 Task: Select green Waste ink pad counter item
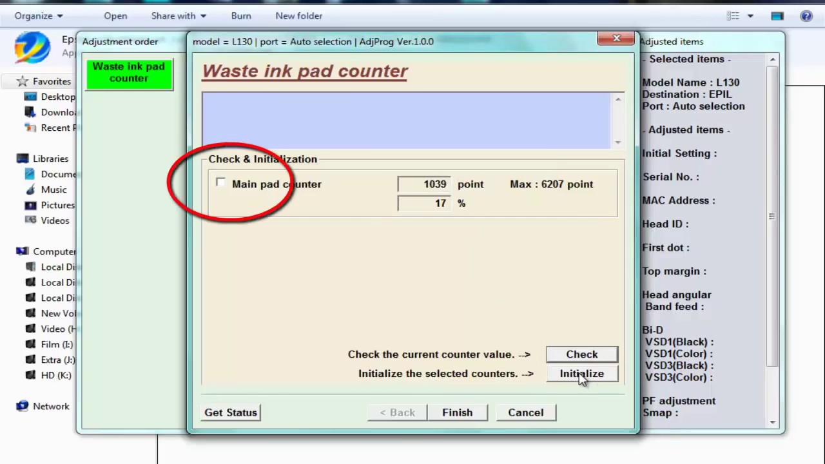129,73
